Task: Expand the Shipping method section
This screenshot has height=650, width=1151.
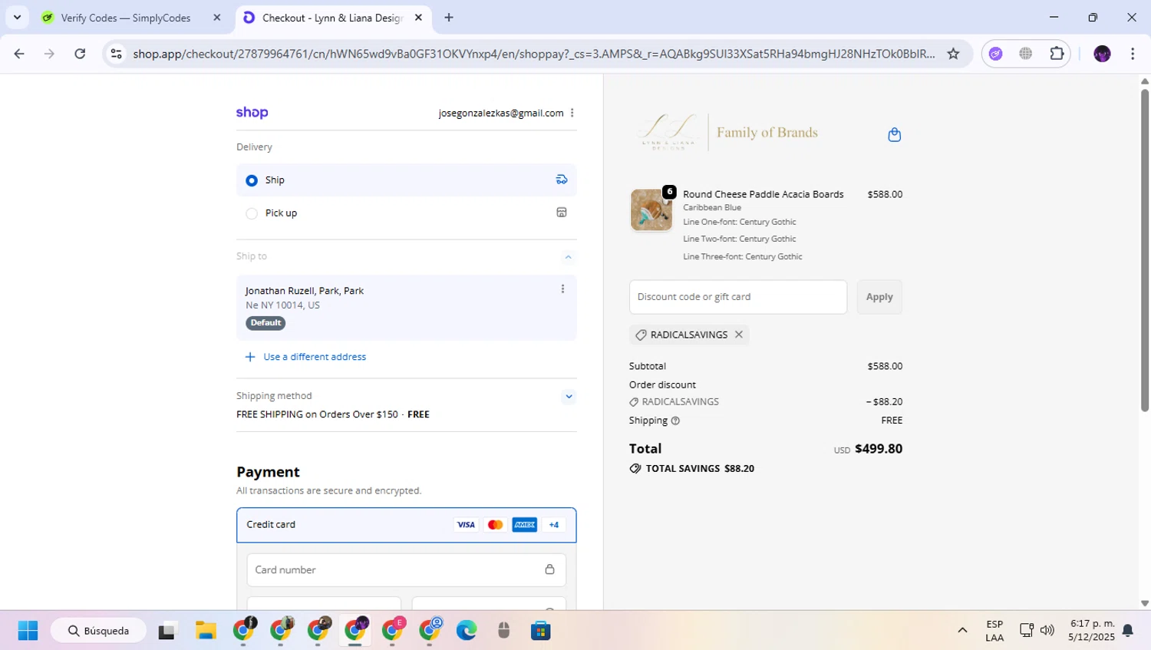Action: click(568, 397)
